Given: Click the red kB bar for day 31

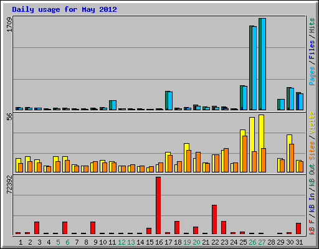Looking at the screenshot, I should click(x=298, y=228).
